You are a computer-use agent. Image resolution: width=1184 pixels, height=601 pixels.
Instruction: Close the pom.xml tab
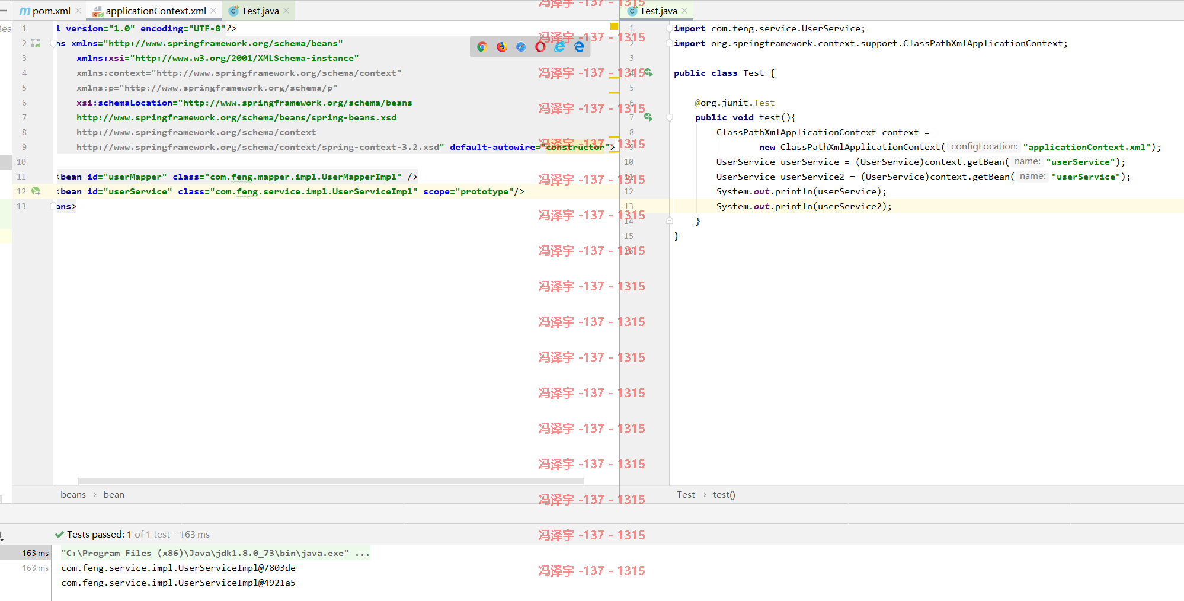point(78,11)
